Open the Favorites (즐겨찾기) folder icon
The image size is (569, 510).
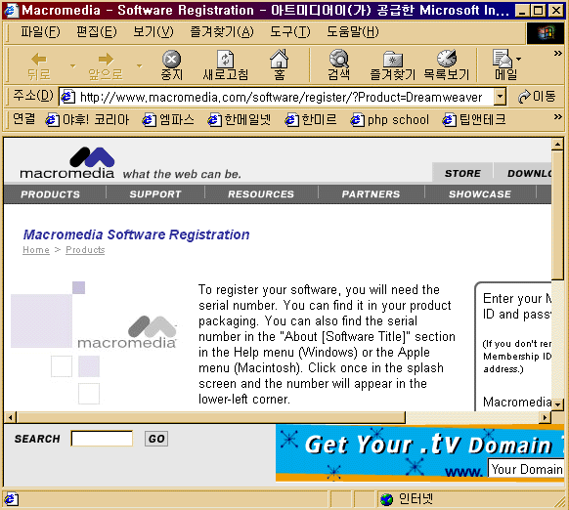393,60
